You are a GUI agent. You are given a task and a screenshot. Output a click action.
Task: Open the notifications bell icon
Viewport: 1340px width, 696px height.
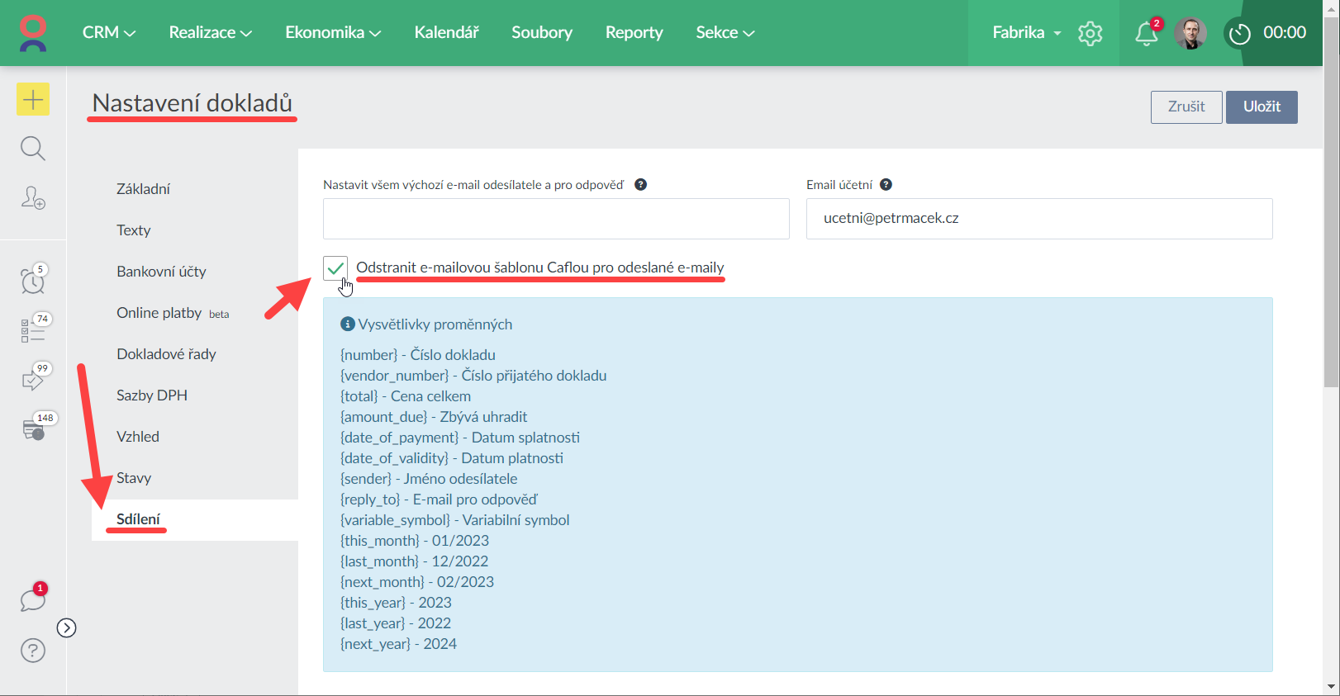[1146, 34]
